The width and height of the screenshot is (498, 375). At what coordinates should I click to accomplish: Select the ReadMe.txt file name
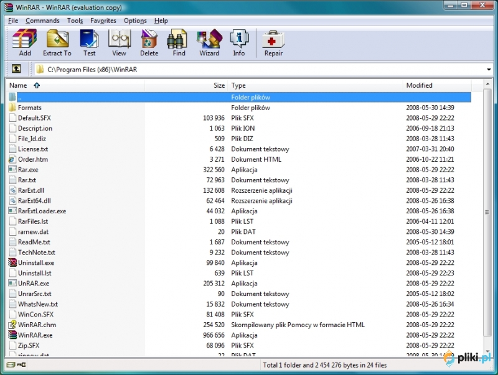tap(34, 242)
